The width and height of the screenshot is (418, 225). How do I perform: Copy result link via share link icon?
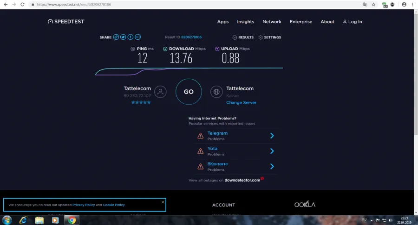[x=116, y=37]
